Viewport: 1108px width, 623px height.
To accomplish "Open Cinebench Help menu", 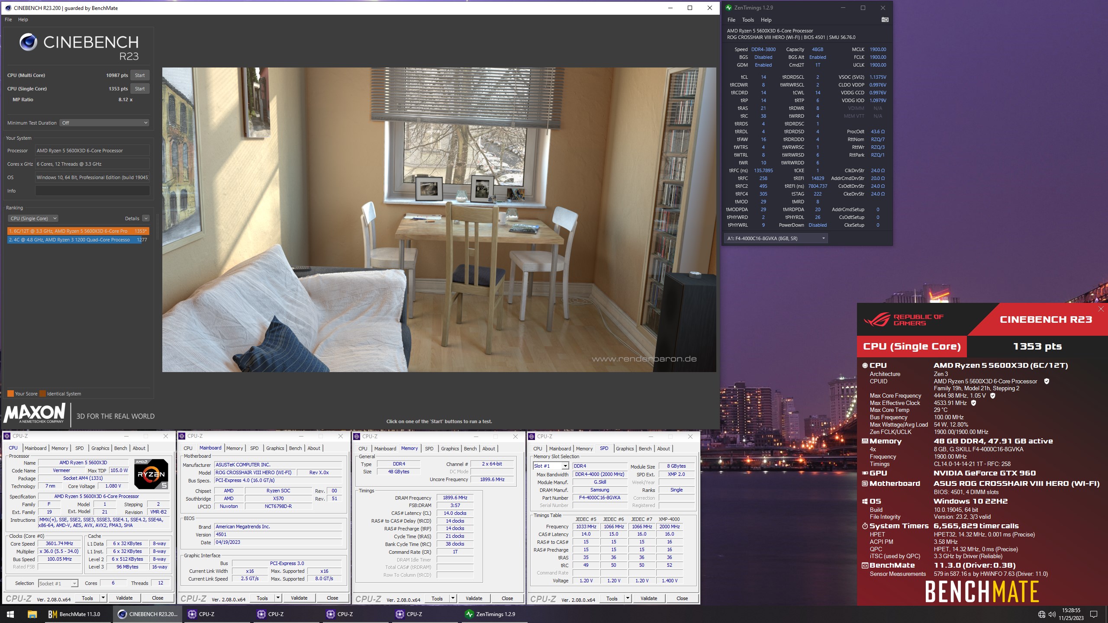I will pyautogui.click(x=23, y=19).
